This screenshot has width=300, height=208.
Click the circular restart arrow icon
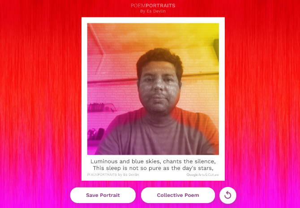pos(227,195)
